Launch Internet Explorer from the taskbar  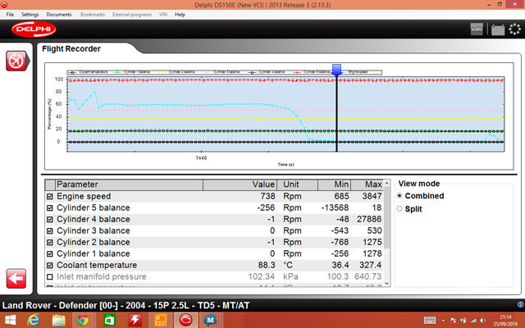tap(34, 321)
